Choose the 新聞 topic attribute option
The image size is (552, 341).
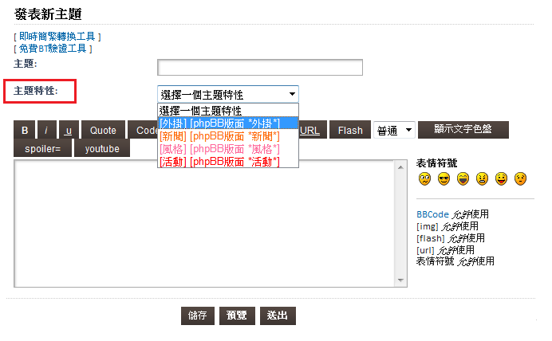click(228, 136)
